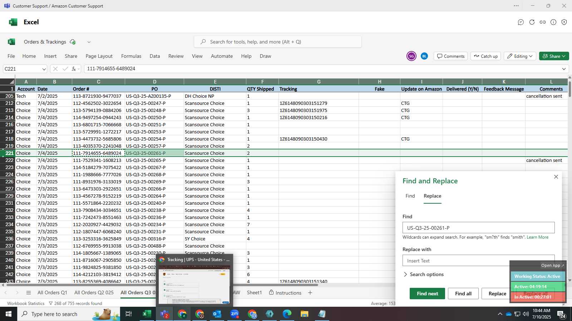
Task: Open Task View from the taskbar
Action: [129, 314]
